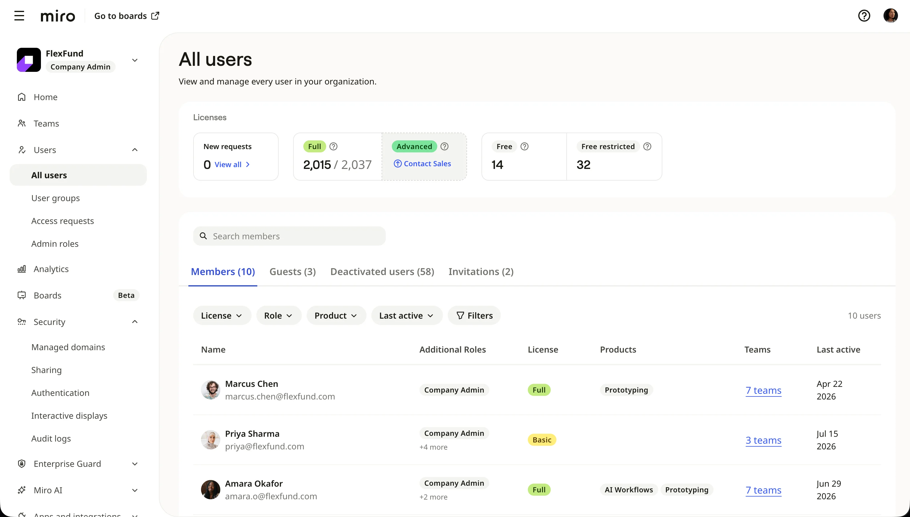Click Go to boards link
This screenshot has width=910, height=517.
coord(127,16)
